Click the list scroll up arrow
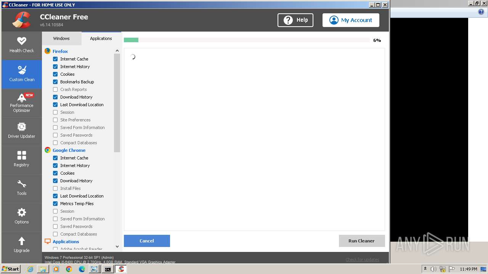Screen dimensions: 488x274 pos(117,51)
